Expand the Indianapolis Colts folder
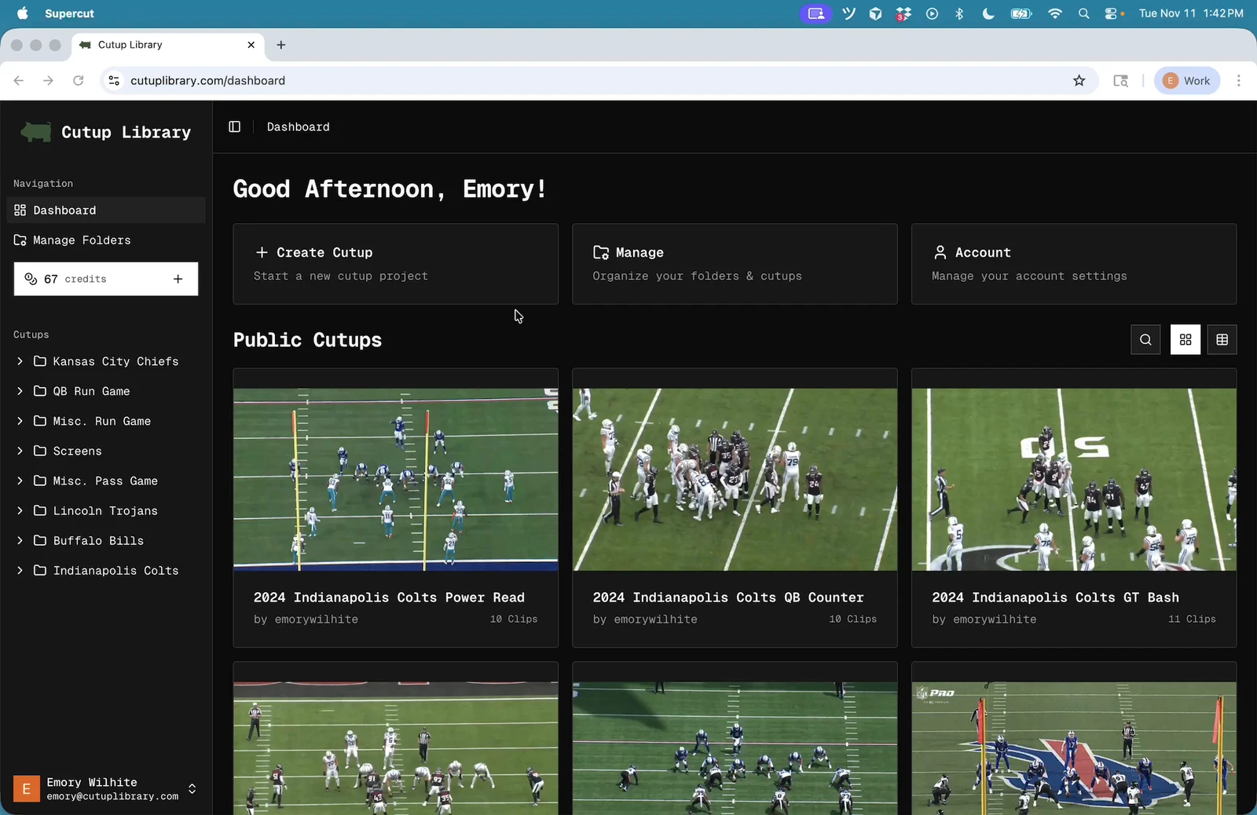This screenshot has width=1257, height=815. click(x=20, y=570)
